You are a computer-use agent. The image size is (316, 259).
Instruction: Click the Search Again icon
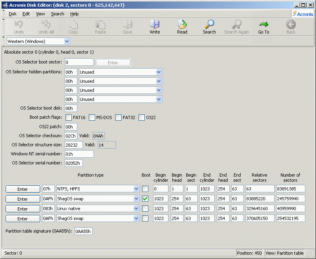coord(237,27)
